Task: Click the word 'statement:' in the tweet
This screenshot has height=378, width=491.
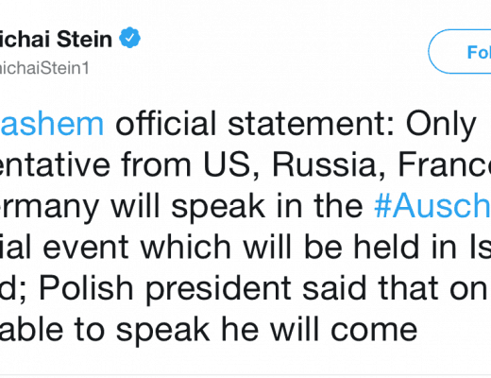Action: (311, 124)
